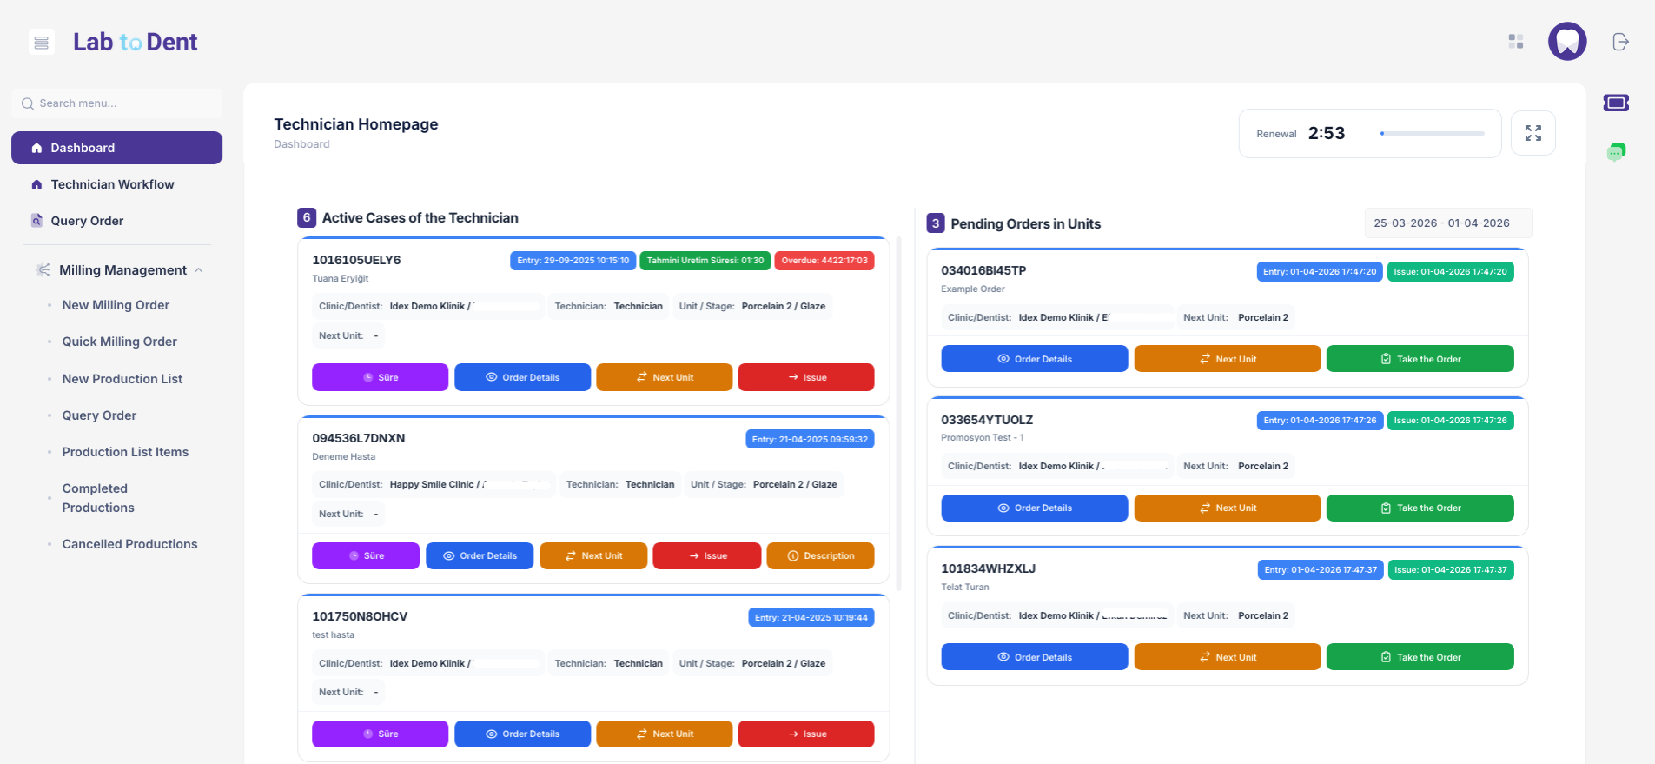The height and width of the screenshot is (764, 1655).
Task: Click Next Unit for order 1016105UELY6
Action: [665, 377]
